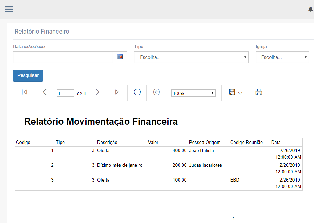
Task: Click the back to parent report arrow
Action: pos(156,92)
